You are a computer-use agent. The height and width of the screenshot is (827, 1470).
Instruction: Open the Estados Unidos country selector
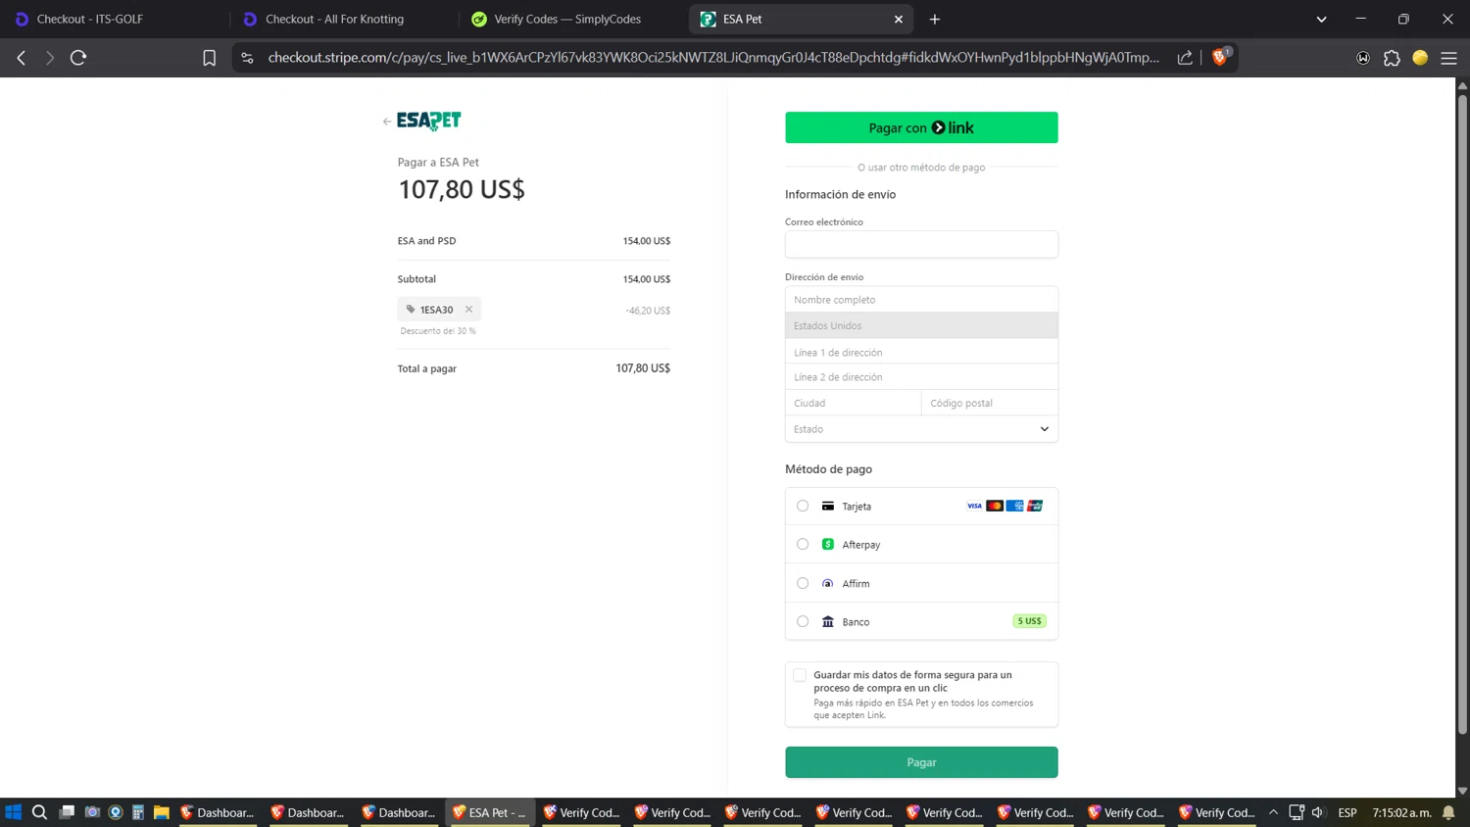click(x=921, y=325)
